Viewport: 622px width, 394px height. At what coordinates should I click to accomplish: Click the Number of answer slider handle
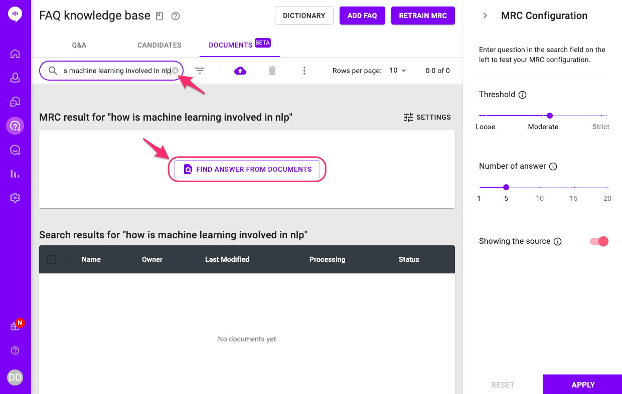click(x=506, y=187)
